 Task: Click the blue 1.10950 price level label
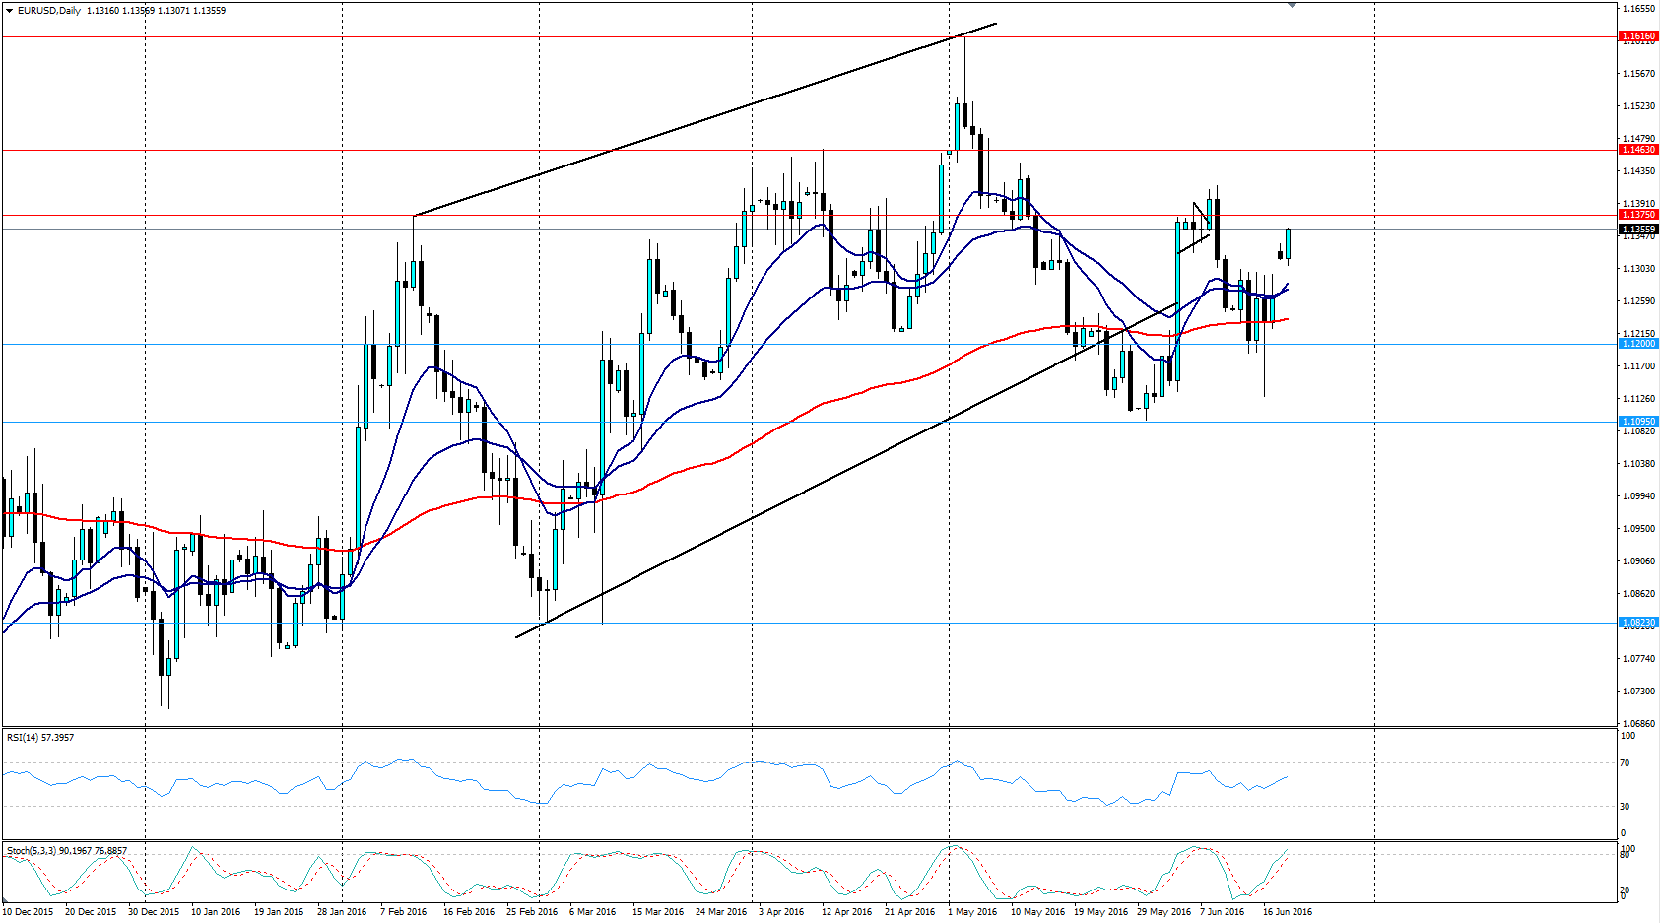click(1639, 422)
